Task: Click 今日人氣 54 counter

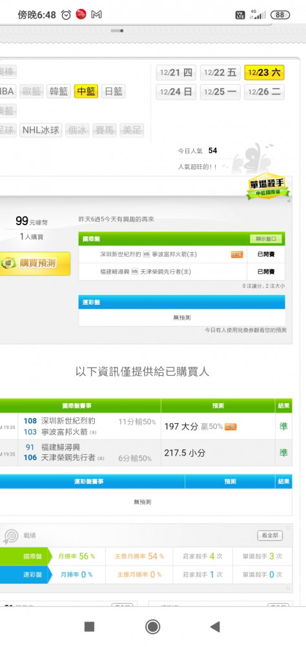Action: (x=198, y=151)
